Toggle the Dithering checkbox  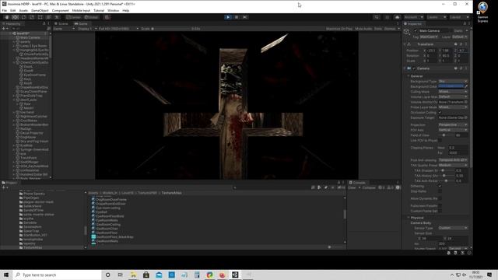(440, 186)
